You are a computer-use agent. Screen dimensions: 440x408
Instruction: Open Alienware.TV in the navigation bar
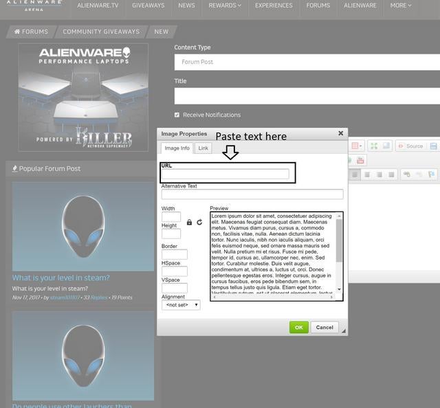coord(98,5)
